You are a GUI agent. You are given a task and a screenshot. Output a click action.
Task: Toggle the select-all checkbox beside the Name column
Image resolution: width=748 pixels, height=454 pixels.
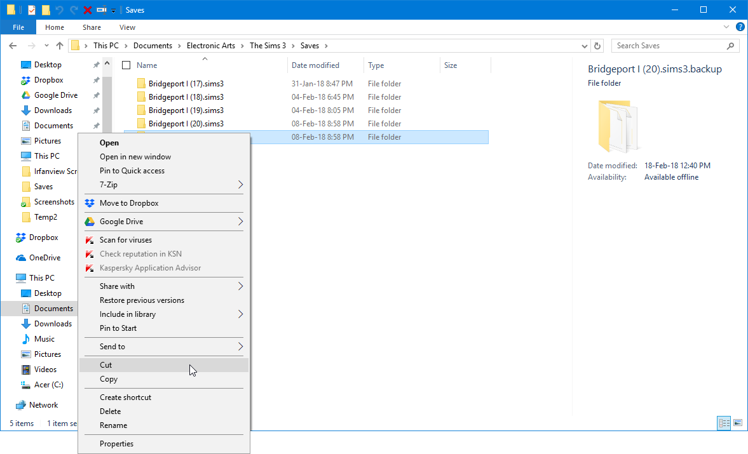click(x=126, y=65)
